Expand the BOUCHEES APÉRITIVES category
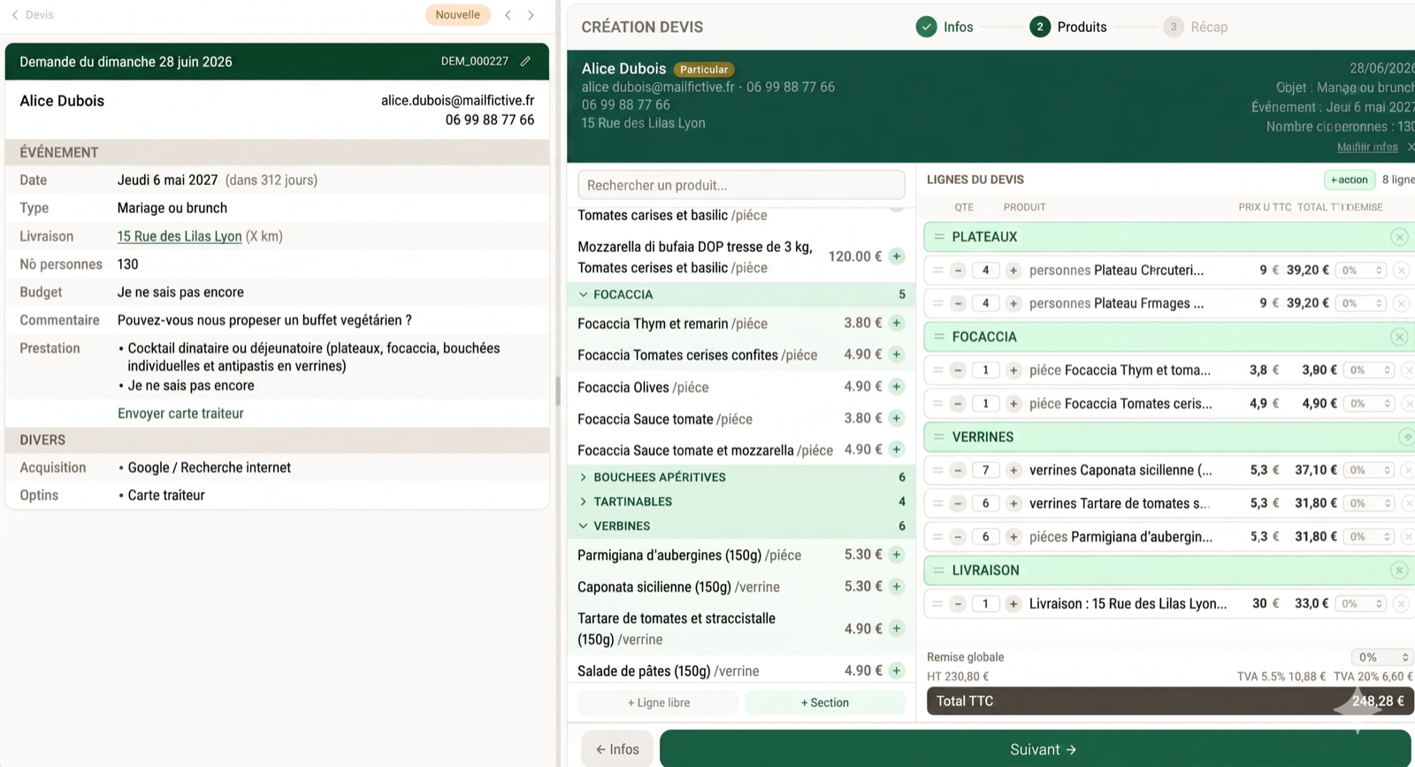This screenshot has height=767, width=1415. [583, 477]
